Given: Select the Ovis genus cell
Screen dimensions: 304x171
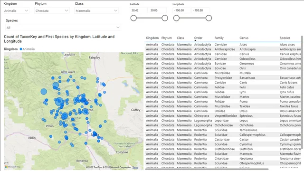Looking at the screenshot, I should coord(243,68).
